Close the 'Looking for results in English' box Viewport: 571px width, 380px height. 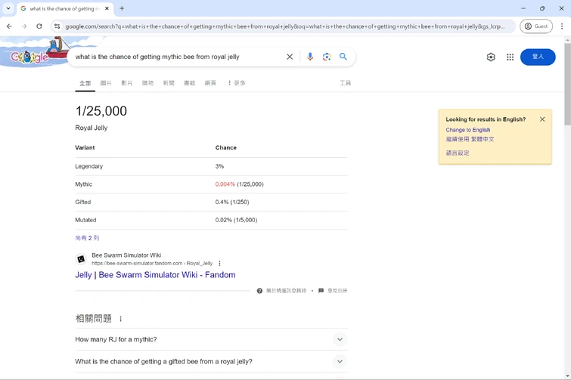click(542, 119)
